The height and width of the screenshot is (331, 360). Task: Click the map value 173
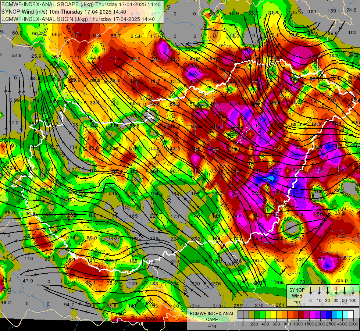(x=175, y=216)
